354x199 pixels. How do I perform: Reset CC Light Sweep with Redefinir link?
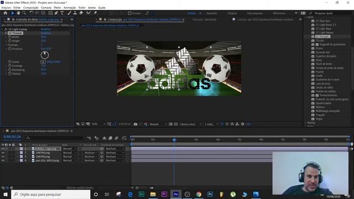point(46,29)
